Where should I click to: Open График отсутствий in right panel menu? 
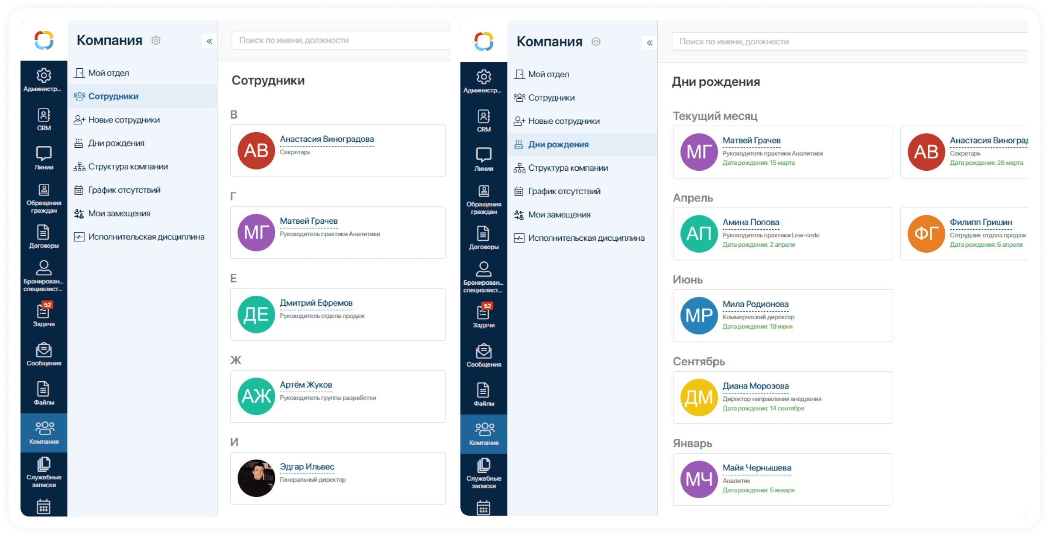564,191
